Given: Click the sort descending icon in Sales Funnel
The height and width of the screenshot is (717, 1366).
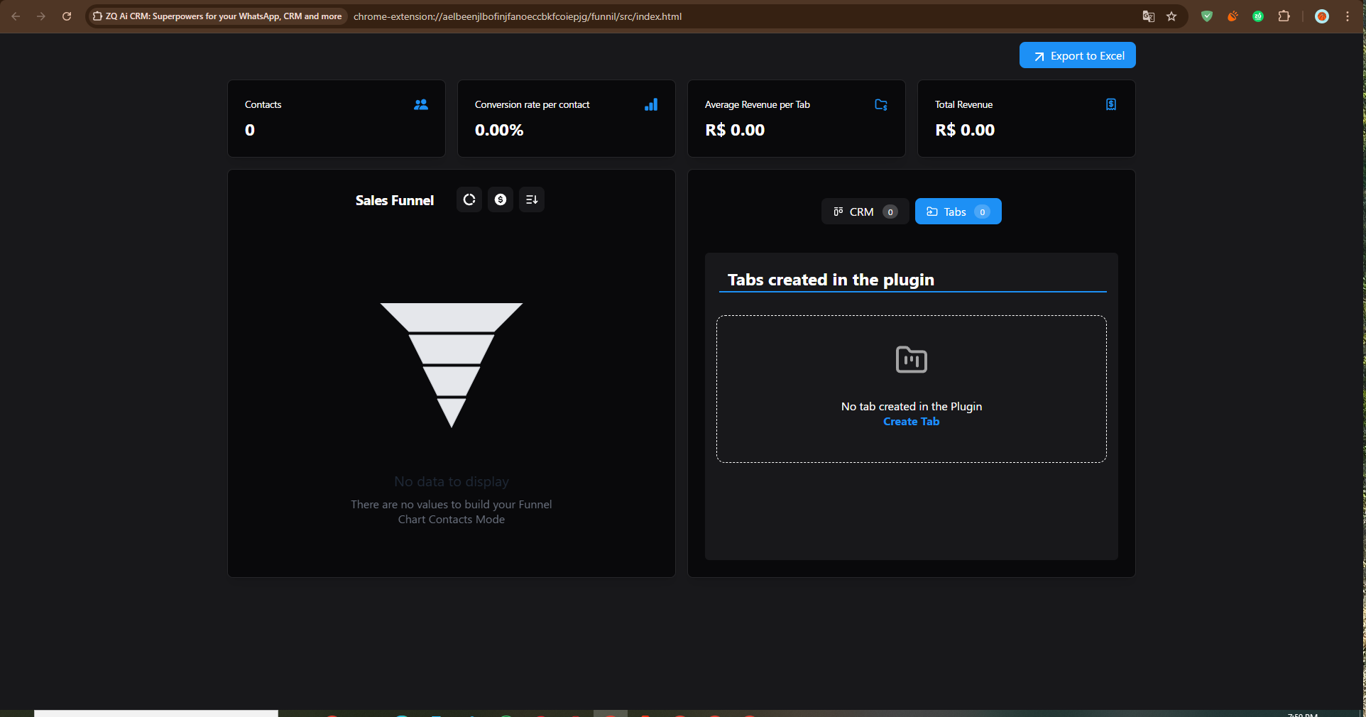Looking at the screenshot, I should [531, 199].
